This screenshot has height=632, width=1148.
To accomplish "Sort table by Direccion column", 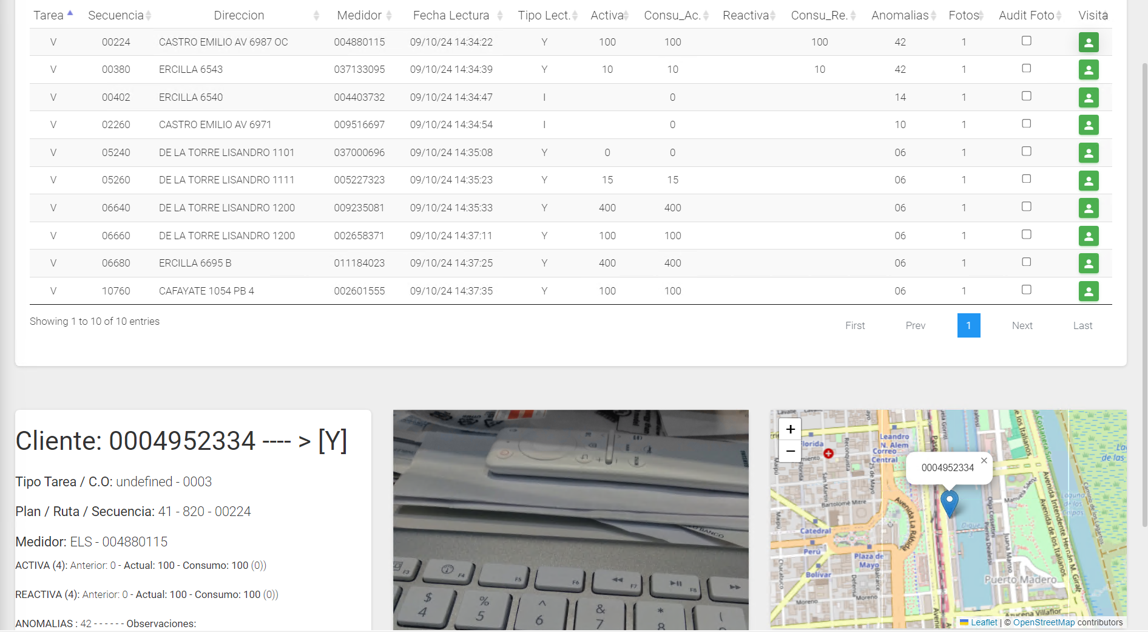I will tap(239, 15).
